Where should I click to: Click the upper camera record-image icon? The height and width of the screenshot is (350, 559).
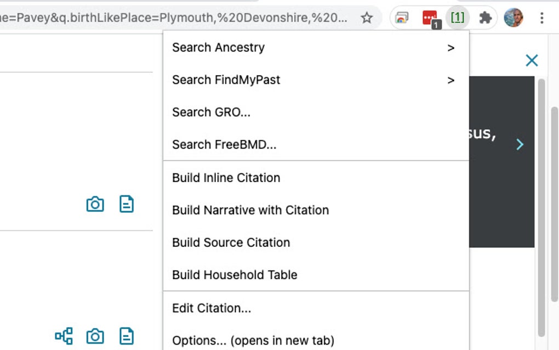(95, 204)
